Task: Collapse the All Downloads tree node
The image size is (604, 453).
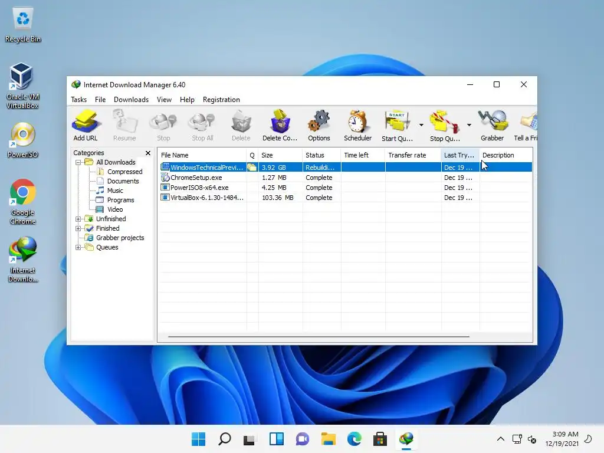Action: point(78,163)
